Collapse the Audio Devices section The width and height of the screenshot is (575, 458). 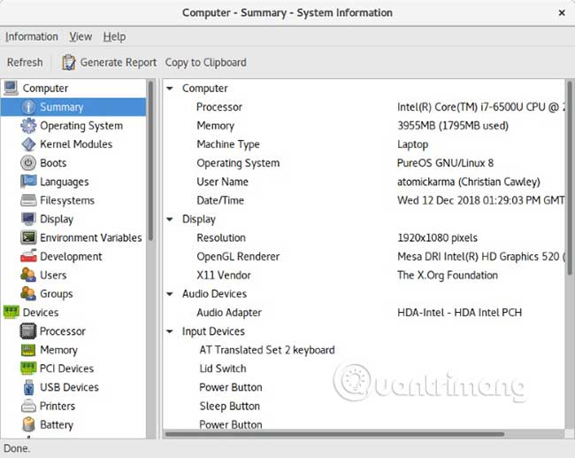(170, 294)
